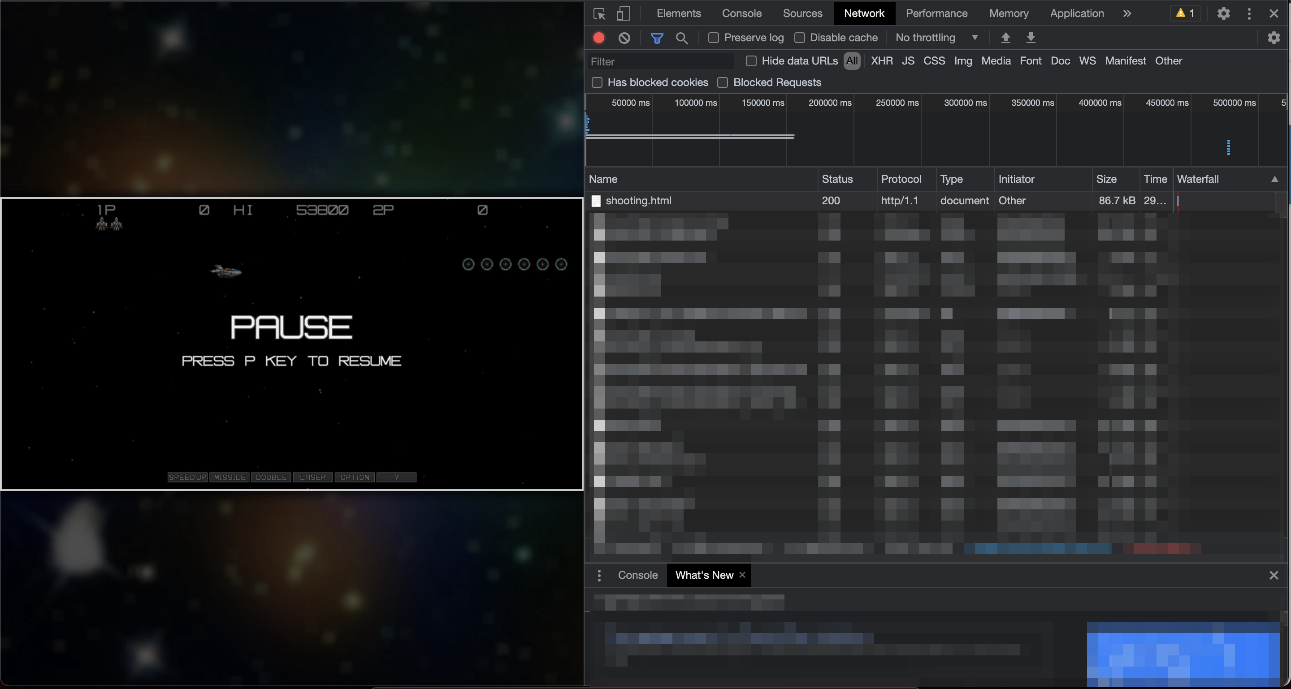Open DevTools customize and control menu
Image resolution: width=1291 pixels, height=689 pixels.
[x=1249, y=13]
